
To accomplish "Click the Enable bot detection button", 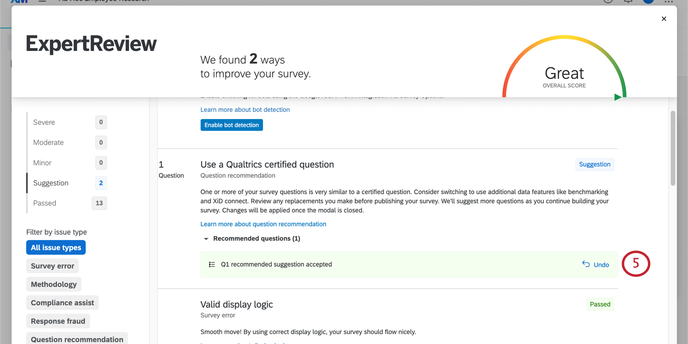I will 231,125.
